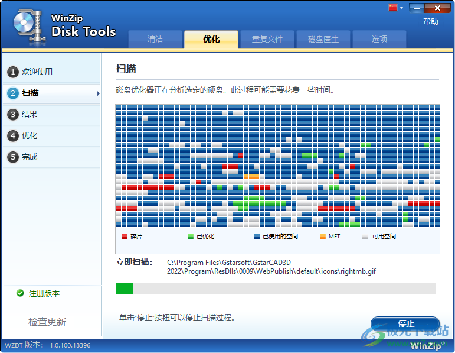Click the orange MFT blocks in map
455x353 pixels.
(251, 176)
